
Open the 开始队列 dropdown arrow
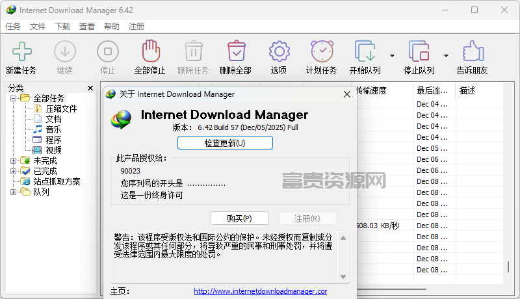(393, 56)
